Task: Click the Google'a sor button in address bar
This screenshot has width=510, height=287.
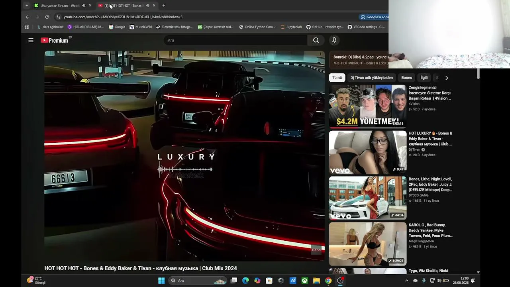Action: pos(374,17)
